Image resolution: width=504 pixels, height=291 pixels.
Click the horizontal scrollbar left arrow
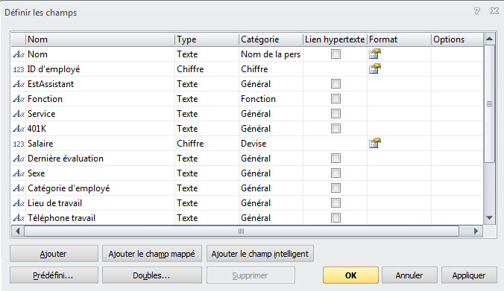coord(17,231)
